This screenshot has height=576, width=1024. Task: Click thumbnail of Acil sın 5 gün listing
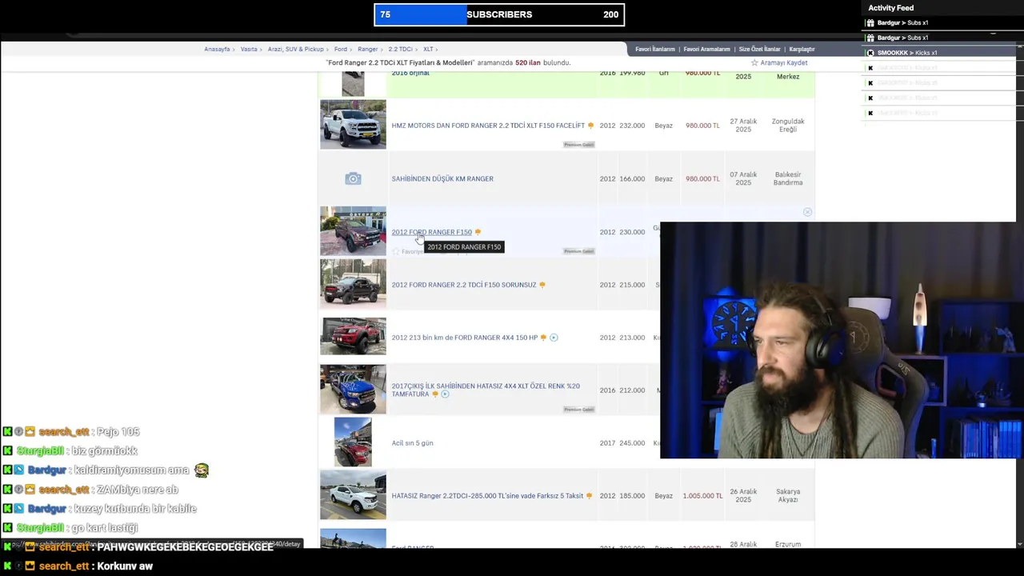tap(353, 442)
